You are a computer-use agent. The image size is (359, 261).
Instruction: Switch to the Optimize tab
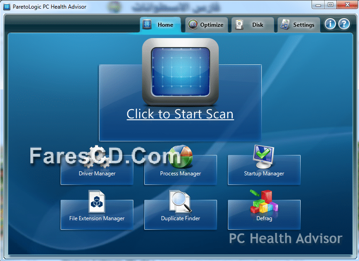206,25
